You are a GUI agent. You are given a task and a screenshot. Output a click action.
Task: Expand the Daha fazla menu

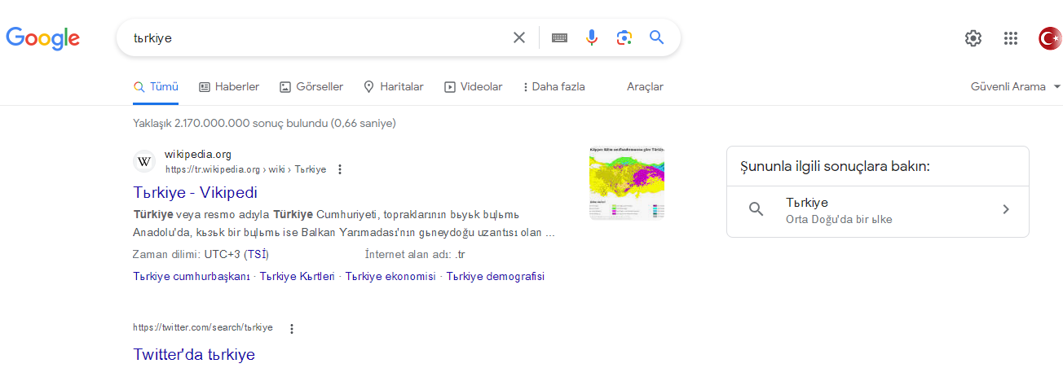pos(554,86)
